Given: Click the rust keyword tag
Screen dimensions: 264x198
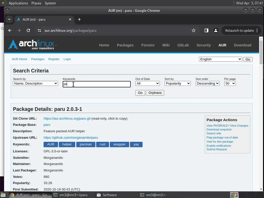Looking at the screenshot, I should click(x=103, y=144).
